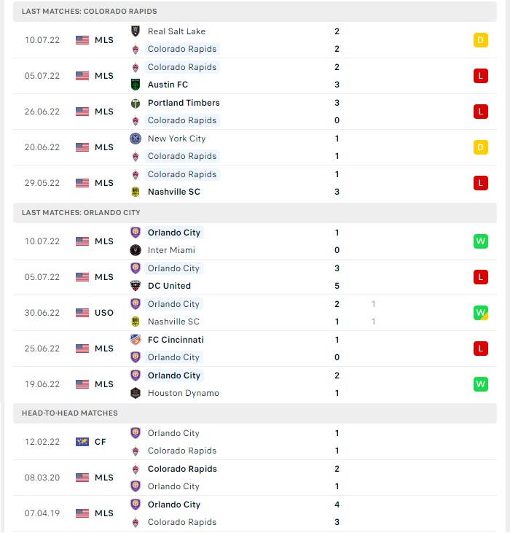Click the Real Salt Lake team crest
Screen dimensions: 510x533
pyautogui.click(x=136, y=31)
